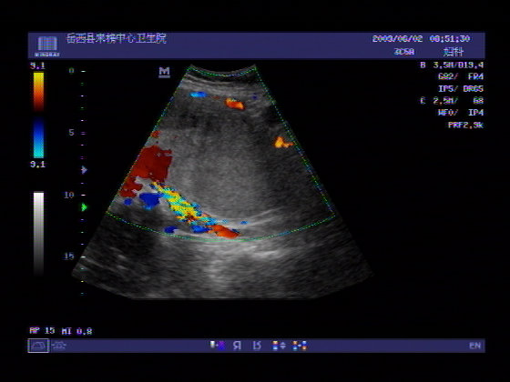This screenshot has height=382, width=510.
Task: Click the hospital name text in header
Action: (x=117, y=38)
